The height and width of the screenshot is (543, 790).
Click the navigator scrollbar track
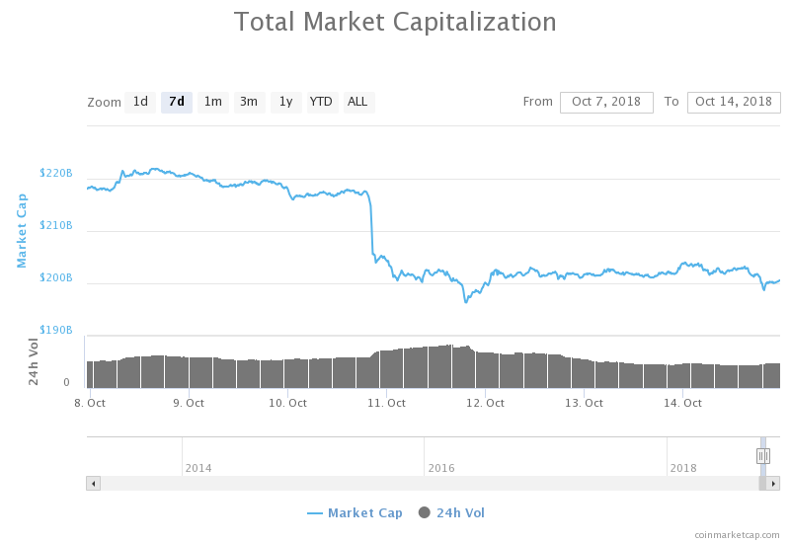(x=425, y=484)
